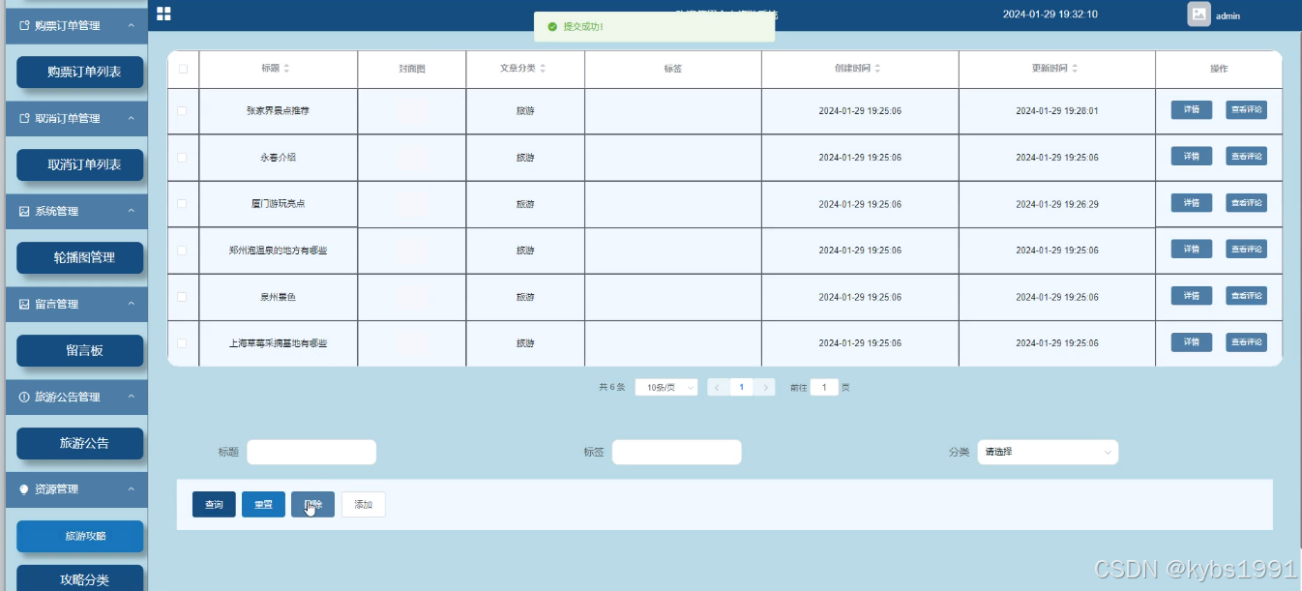This screenshot has height=591, width=1302.
Task: Select the 旅游攻略 sidebar item
Action: coord(80,536)
